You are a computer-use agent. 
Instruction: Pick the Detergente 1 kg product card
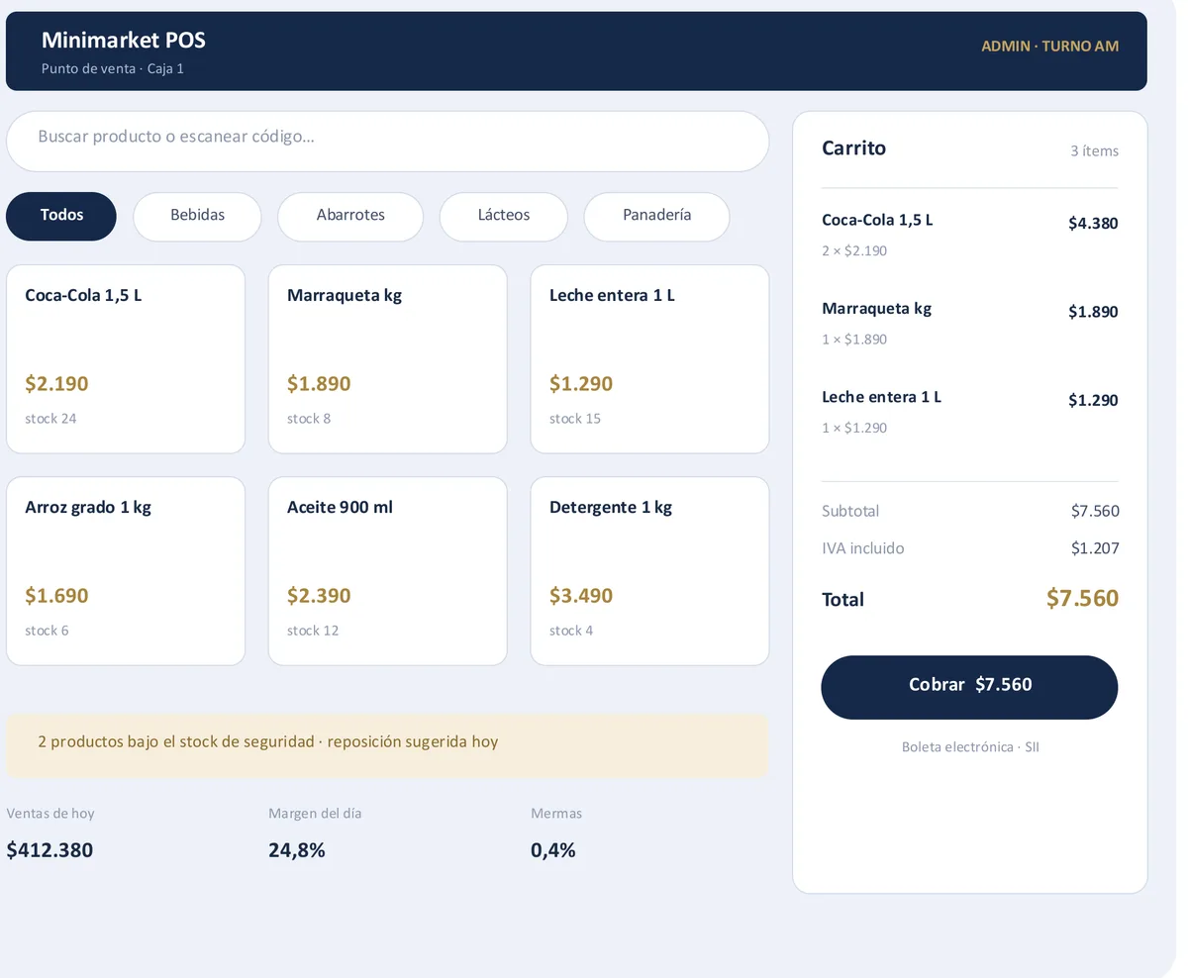click(x=649, y=571)
